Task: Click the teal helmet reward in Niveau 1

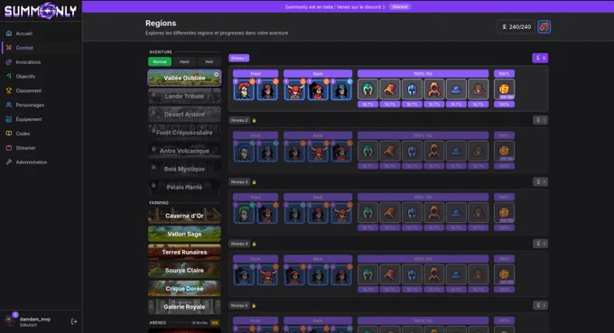Action: coord(367,89)
